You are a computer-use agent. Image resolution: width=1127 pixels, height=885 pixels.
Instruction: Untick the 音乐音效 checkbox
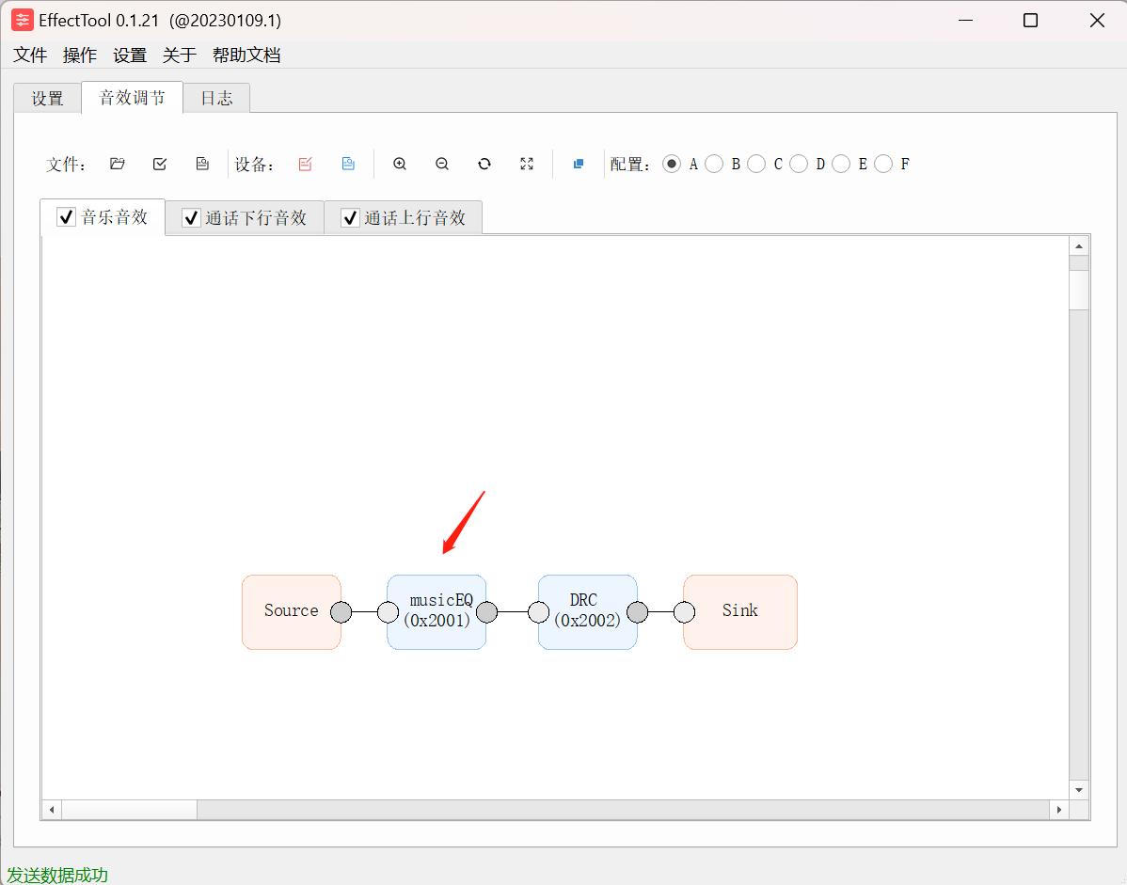pos(66,217)
